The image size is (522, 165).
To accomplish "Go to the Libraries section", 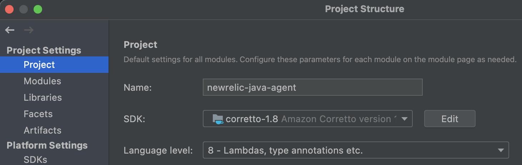I will tap(42, 97).
